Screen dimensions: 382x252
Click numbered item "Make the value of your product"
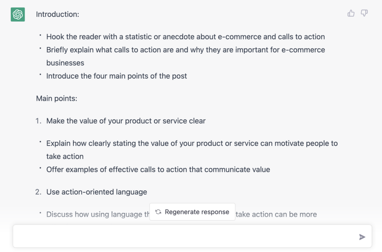click(126, 121)
